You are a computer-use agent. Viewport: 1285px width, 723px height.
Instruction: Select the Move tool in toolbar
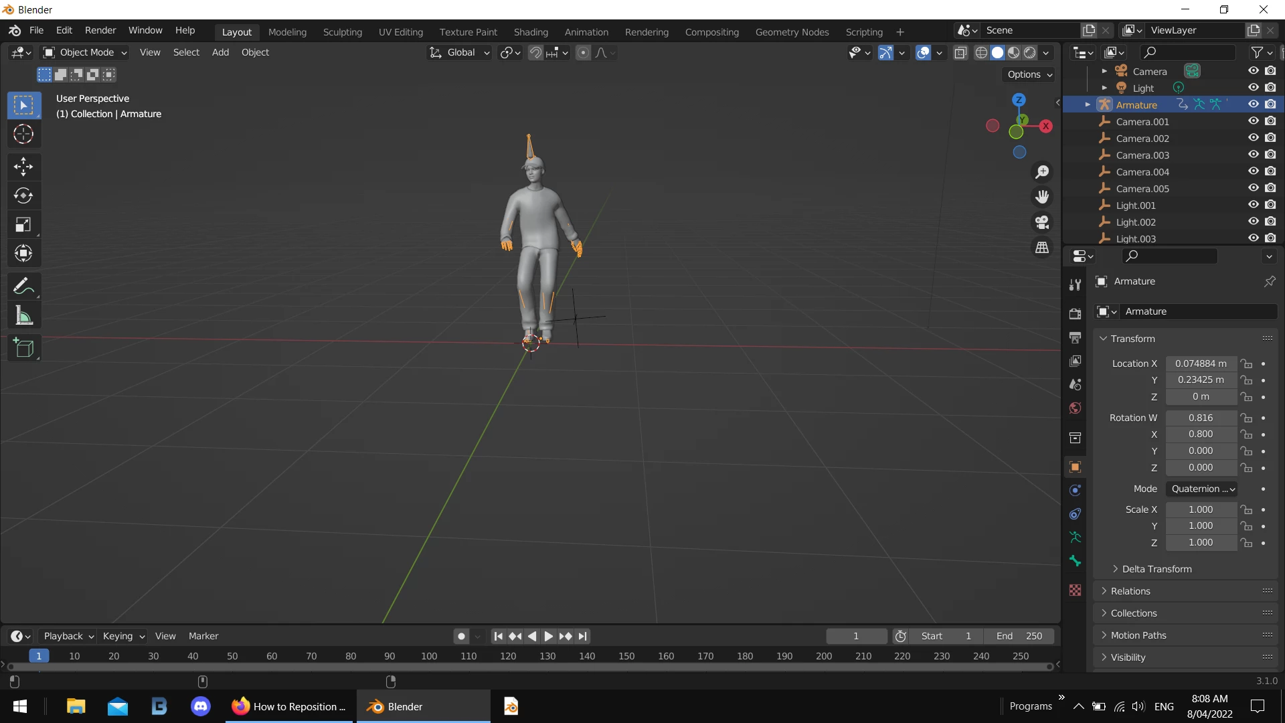[23, 166]
